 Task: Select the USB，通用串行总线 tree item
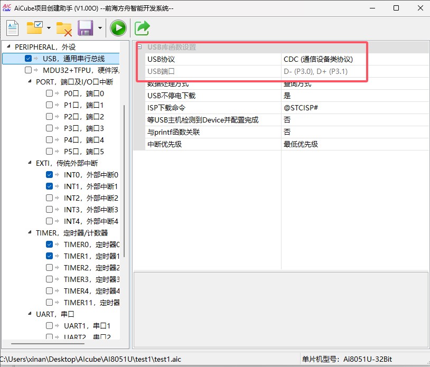pyautogui.click(x=74, y=59)
